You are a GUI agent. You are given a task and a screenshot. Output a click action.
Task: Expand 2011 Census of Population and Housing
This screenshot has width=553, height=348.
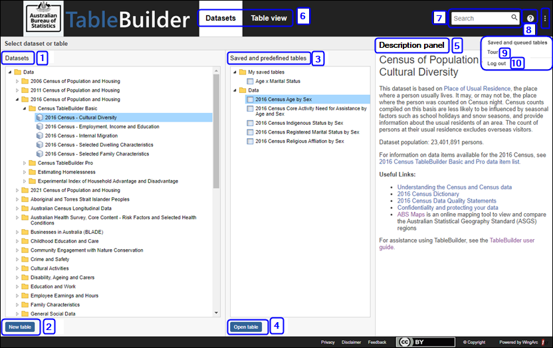[17, 90]
